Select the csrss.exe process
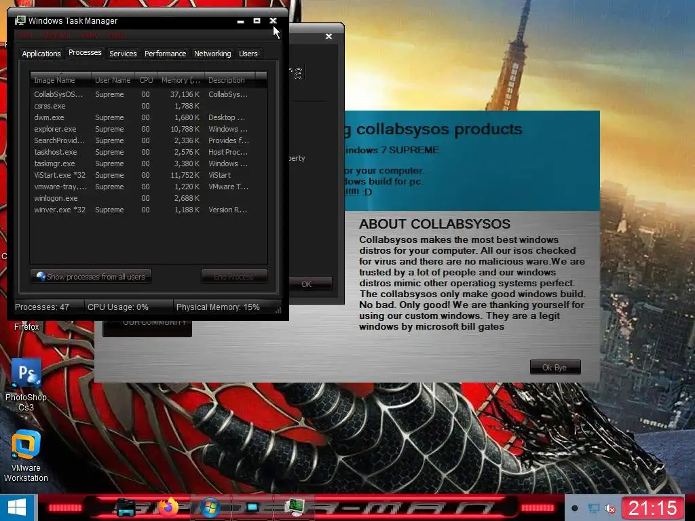The height and width of the screenshot is (521, 695). point(149,106)
